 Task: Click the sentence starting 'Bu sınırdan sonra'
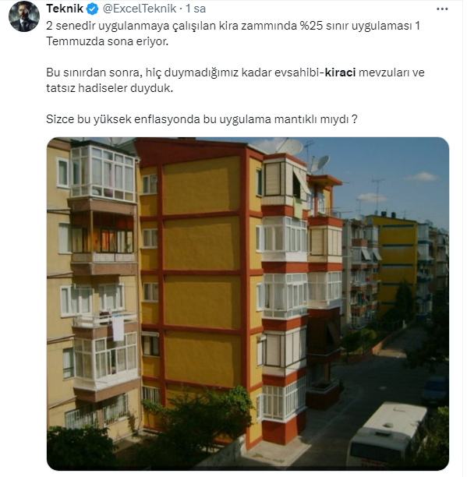point(235,80)
